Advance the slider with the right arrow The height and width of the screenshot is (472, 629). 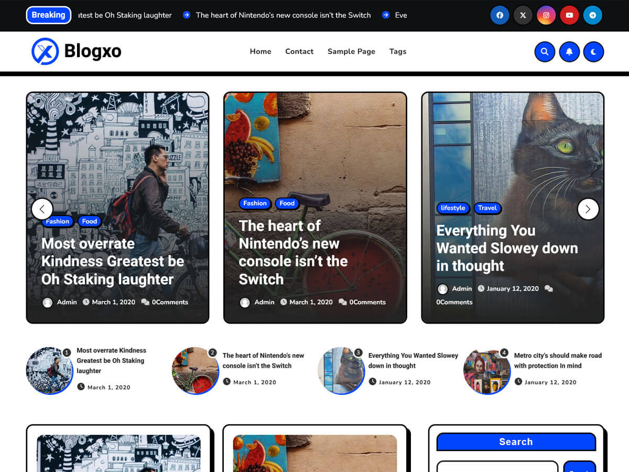coord(588,209)
